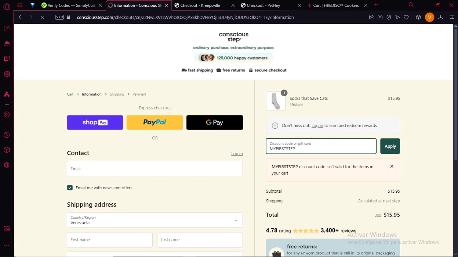Click the page address URL bar
Screen dimensions: 458x257
point(185,17)
